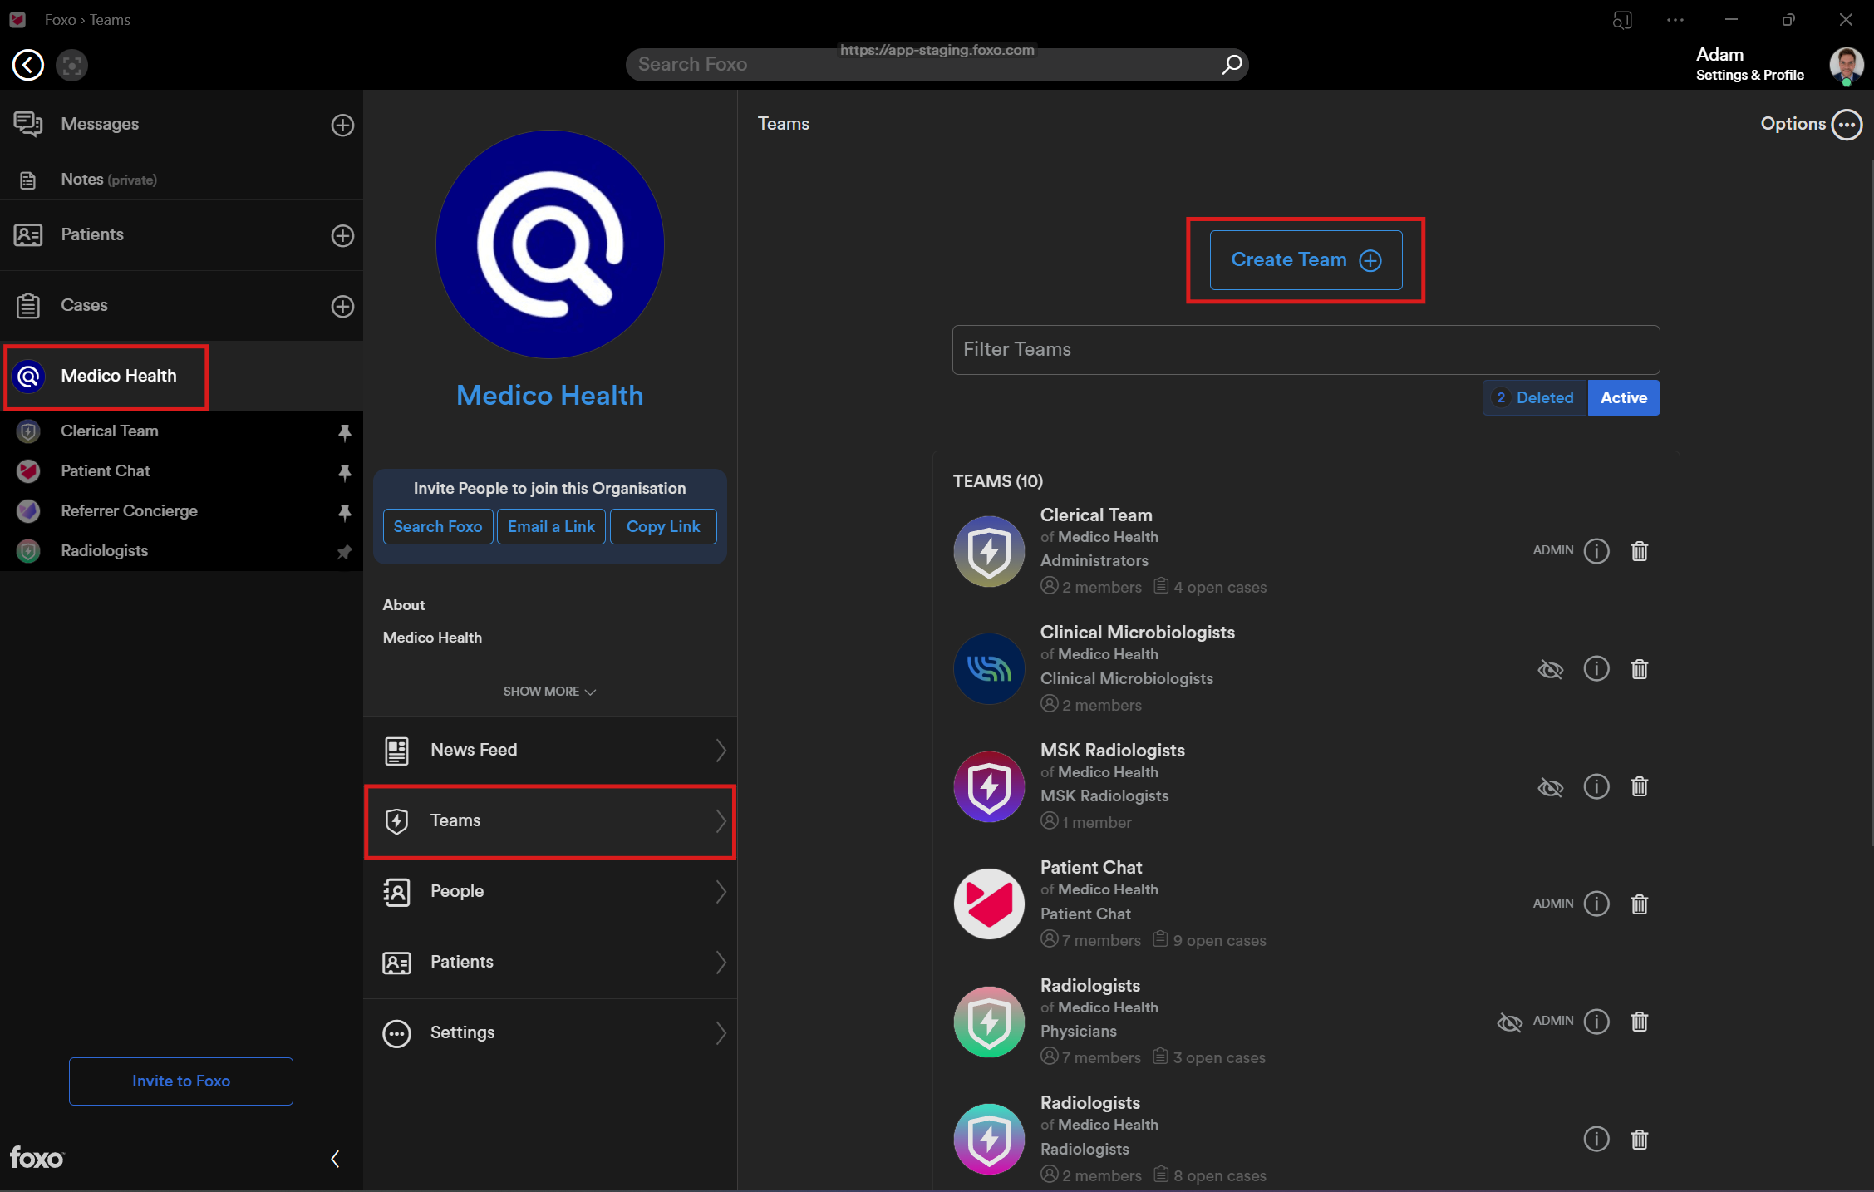The width and height of the screenshot is (1874, 1192).
Task: Open info for Radiologists Physicians team
Action: coord(1596,1022)
